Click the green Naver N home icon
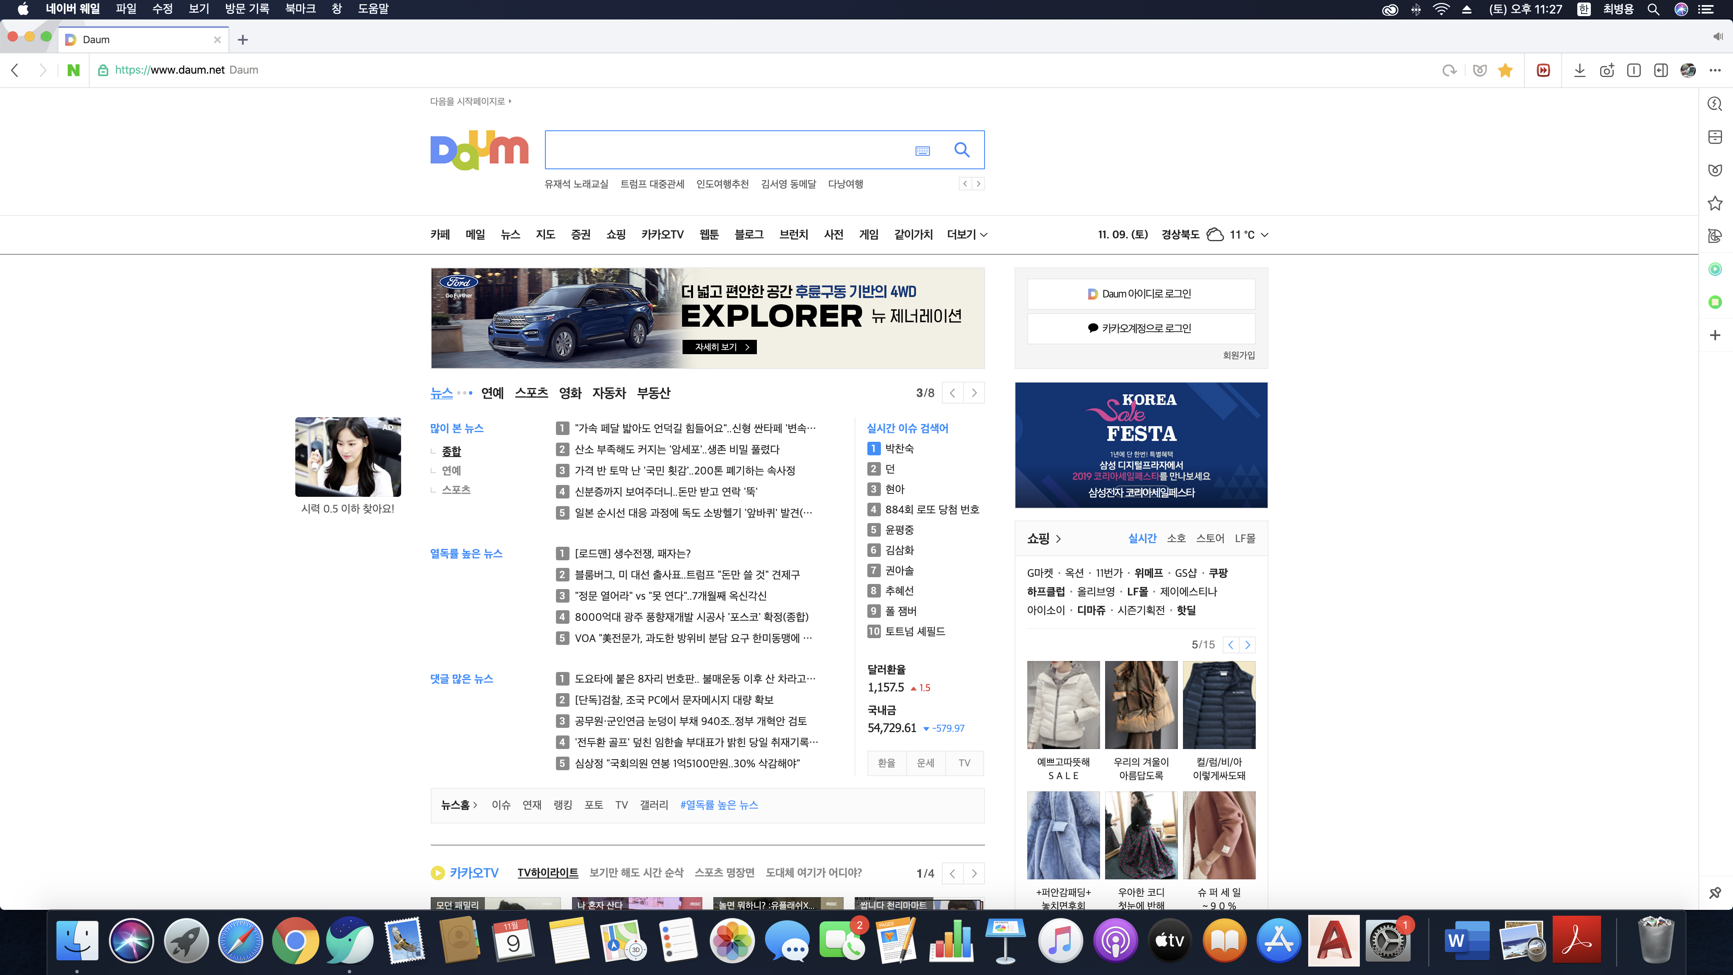 click(x=73, y=70)
